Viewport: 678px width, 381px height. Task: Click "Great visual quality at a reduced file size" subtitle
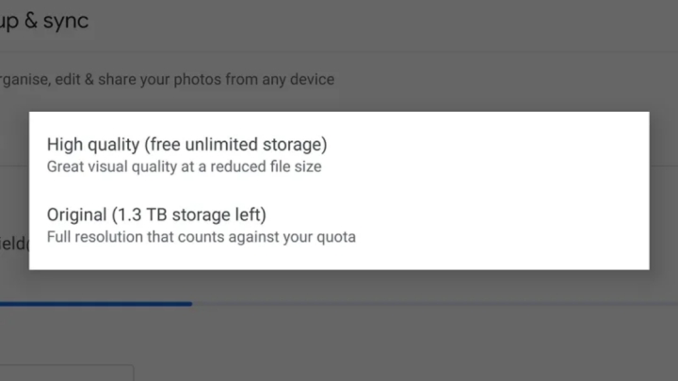[x=184, y=167]
